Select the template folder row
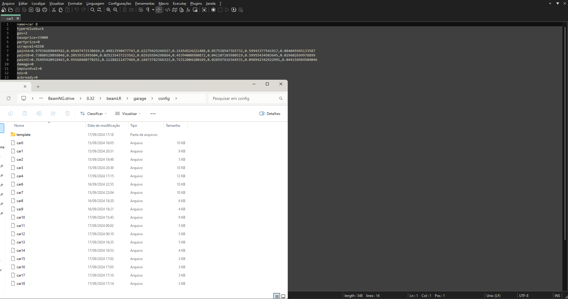Image resolution: width=568 pixels, height=299 pixels. pos(99,134)
